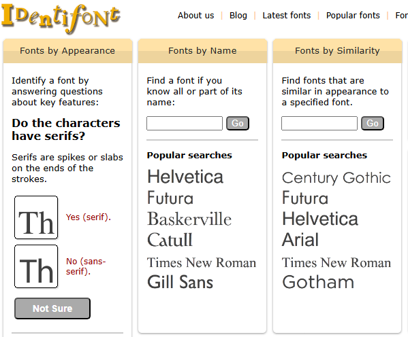Open Times New Roman under Fonts by Name

pos(202,263)
